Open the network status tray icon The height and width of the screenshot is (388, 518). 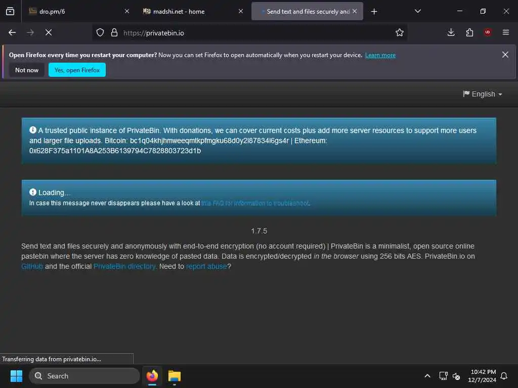[443, 376]
